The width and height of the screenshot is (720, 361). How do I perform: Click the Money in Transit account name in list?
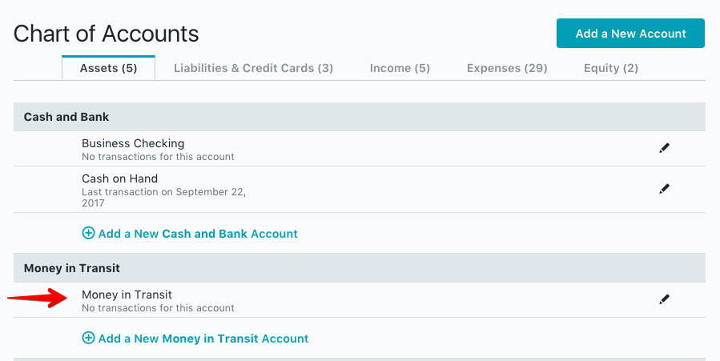pos(127,295)
